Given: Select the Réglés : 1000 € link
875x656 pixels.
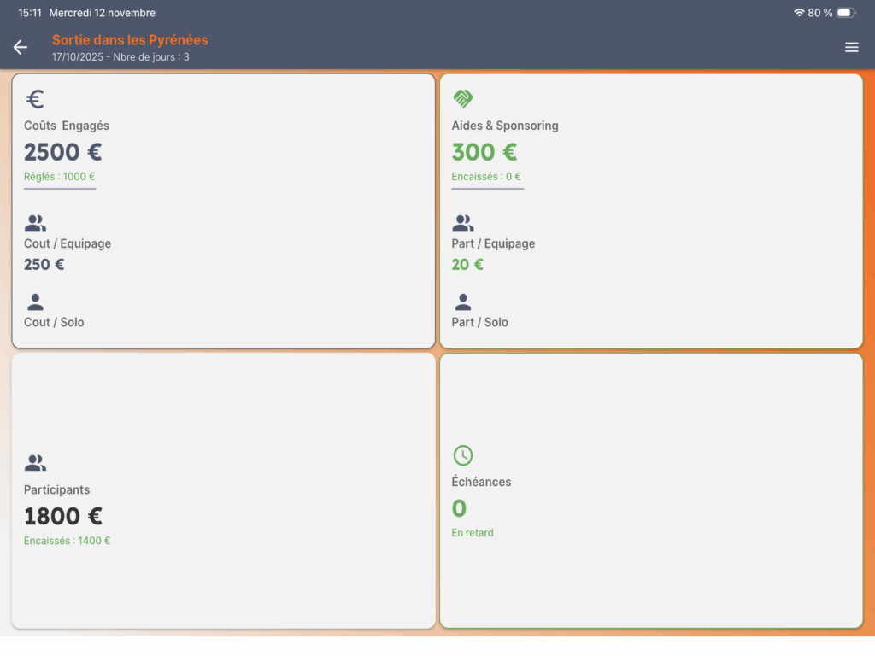Looking at the screenshot, I should pos(60,177).
